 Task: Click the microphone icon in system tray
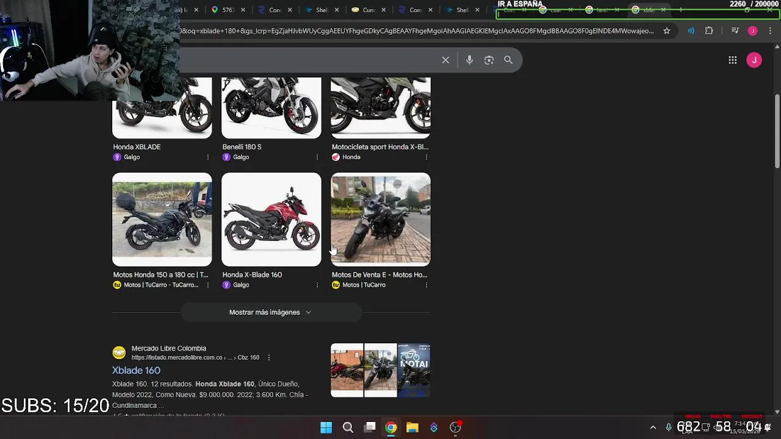(x=669, y=427)
